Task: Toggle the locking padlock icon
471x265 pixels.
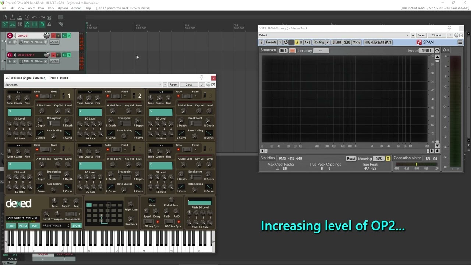Action: 49,25
